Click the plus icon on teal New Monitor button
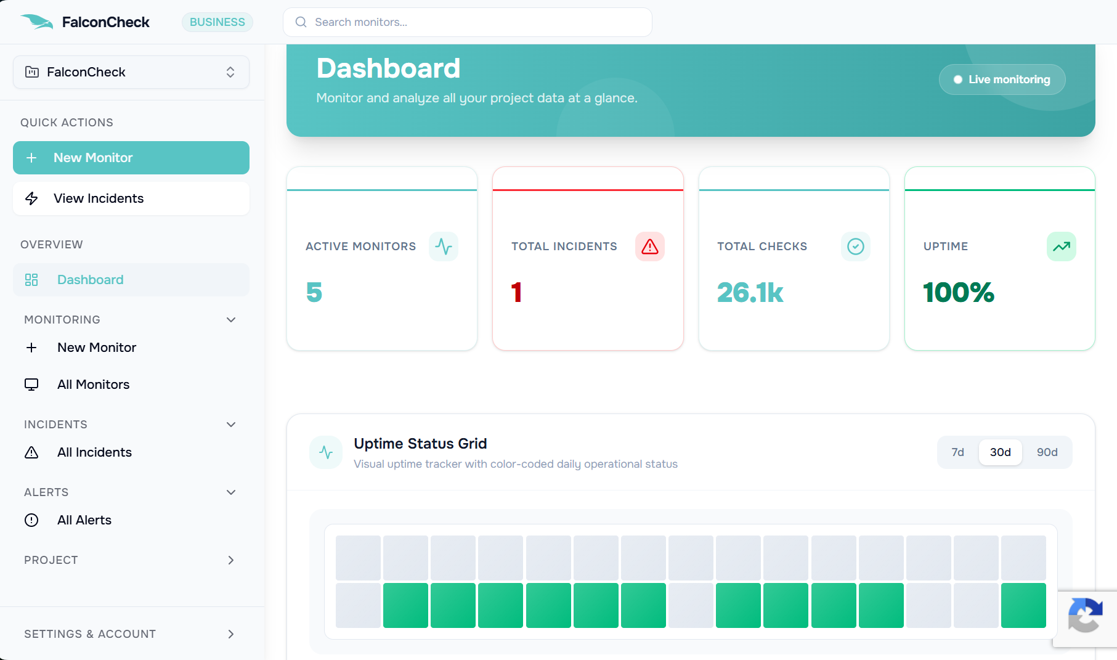Viewport: 1117px width, 660px height. click(x=31, y=158)
